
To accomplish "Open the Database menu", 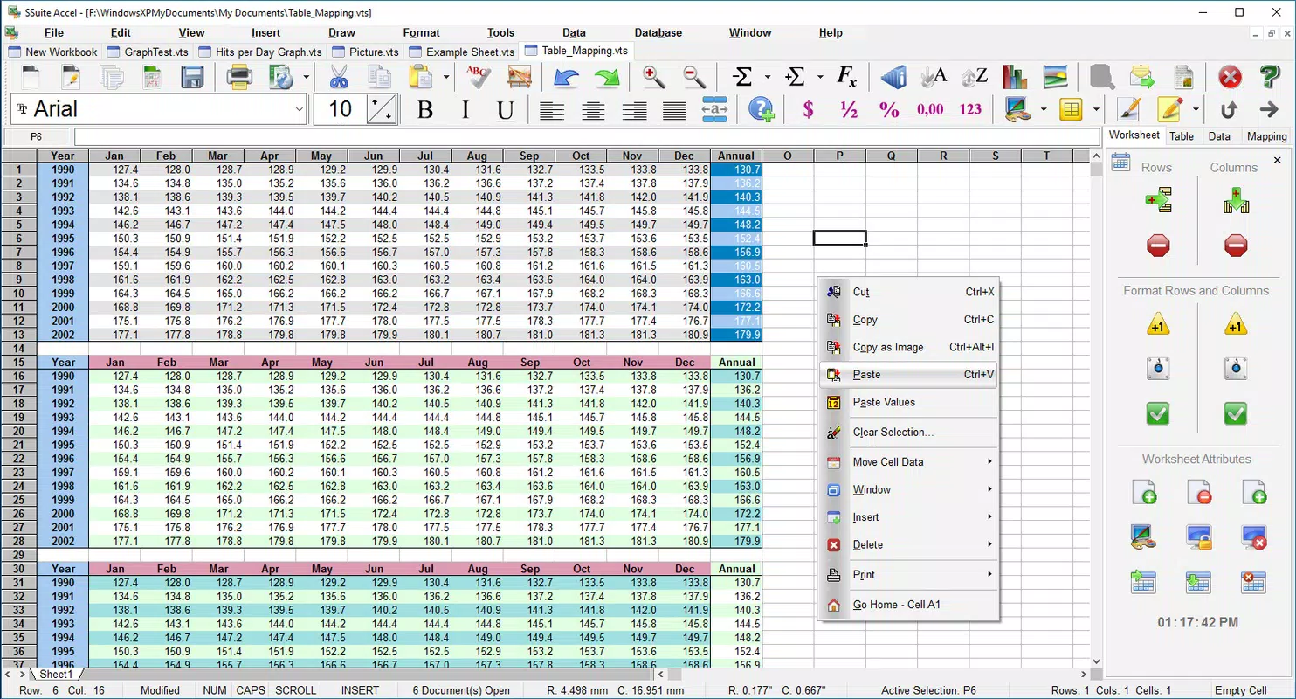I will pos(658,32).
